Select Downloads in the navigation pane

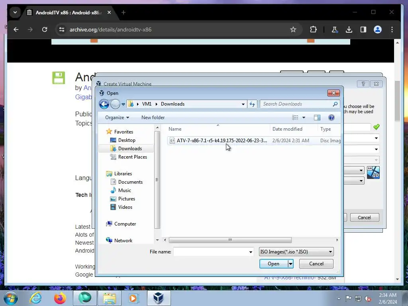(x=130, y=148)
